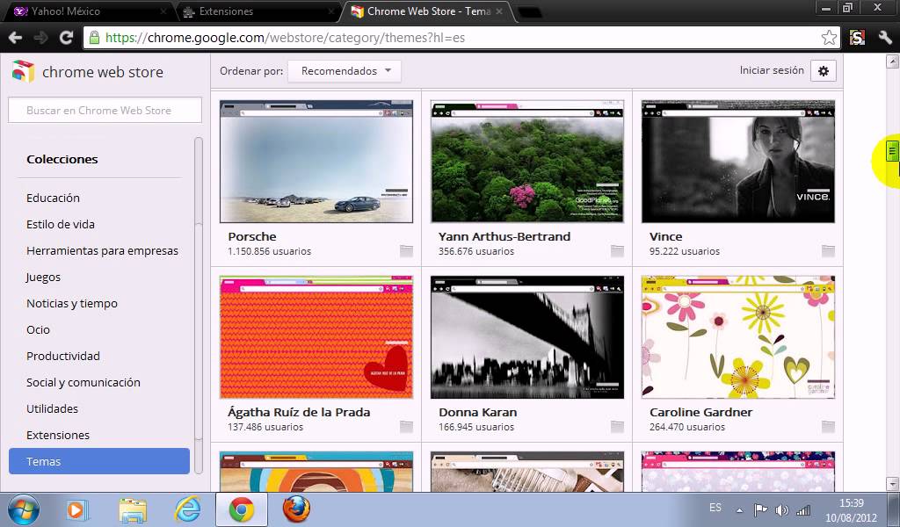Bookmark this page with the star icon
900x527 pixels.
tap(829, 38)
